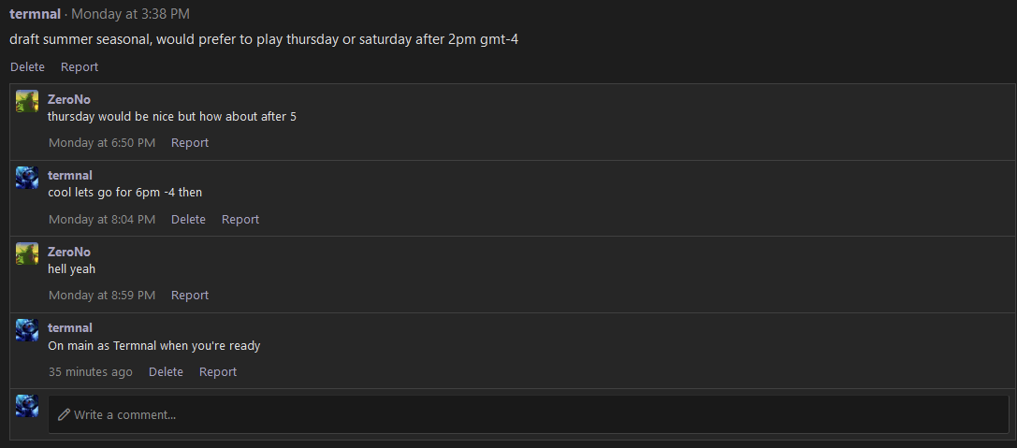Open ZeroNo's profile on 'thursday would be nice' comment

point(68,99)
